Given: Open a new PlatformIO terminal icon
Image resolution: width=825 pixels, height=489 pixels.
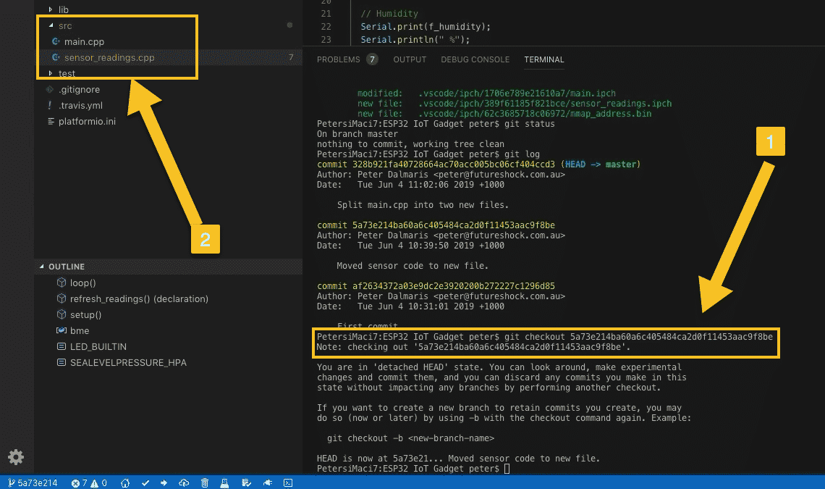Looking at the screenshot, I should [x=288, y=482].
